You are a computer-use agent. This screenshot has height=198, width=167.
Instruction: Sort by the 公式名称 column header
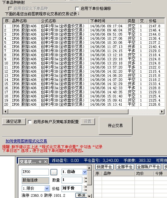tap(64, 21)
